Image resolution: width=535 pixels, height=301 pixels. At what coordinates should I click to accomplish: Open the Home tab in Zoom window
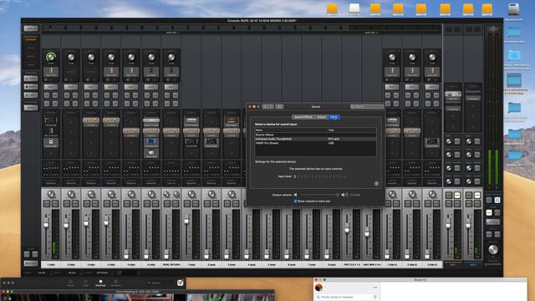point(70,283)
